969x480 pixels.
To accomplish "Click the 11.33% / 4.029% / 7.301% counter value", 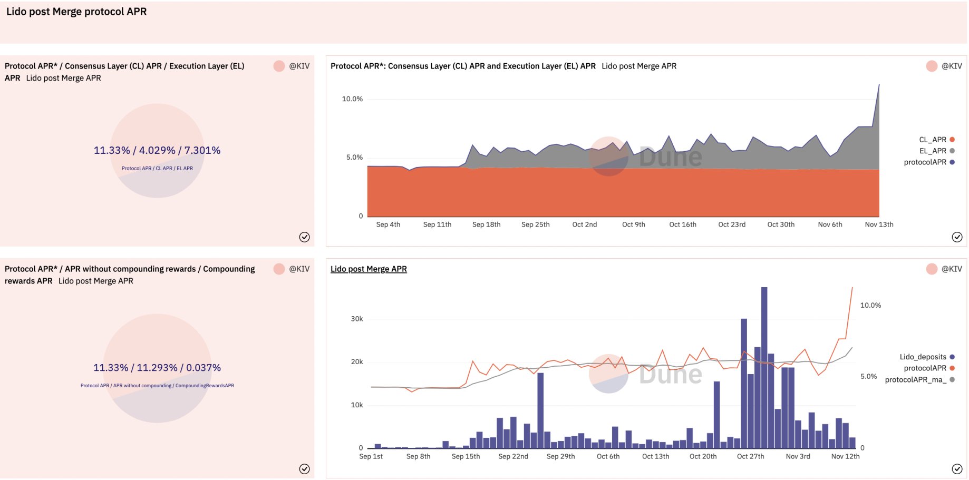I will click(x=157, y=150).
